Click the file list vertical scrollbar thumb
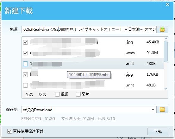Screen dimensions: 175x139 point(166,51)
